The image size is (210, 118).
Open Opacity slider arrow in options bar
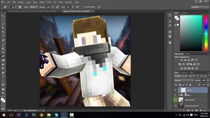coord(53,7)
